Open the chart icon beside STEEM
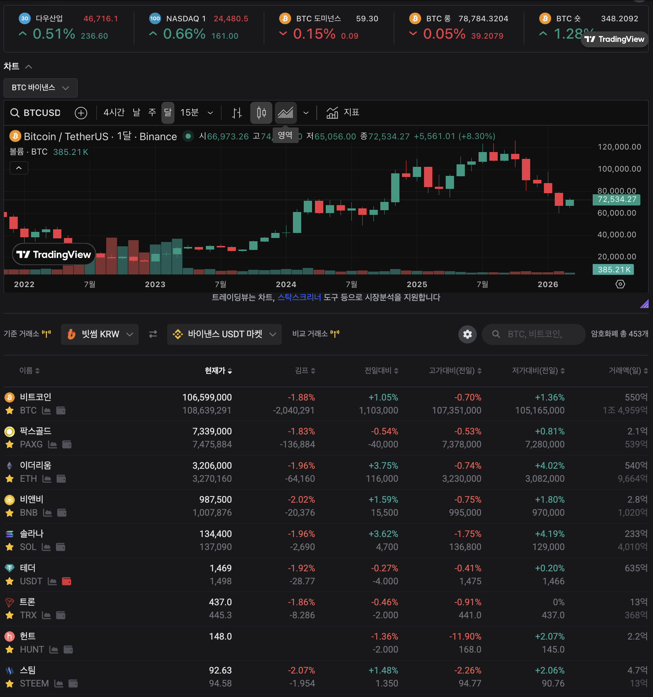 [x=59, y=684]
